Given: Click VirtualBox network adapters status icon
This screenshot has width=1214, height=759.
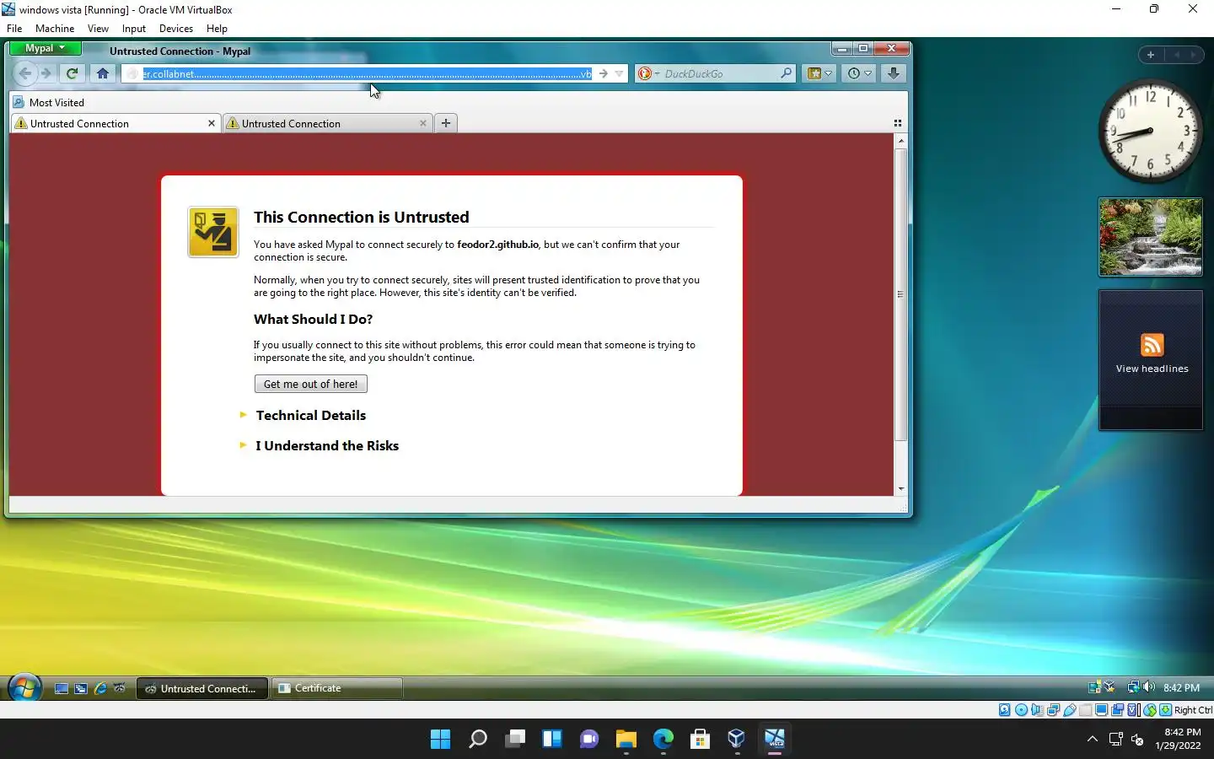Looking at the screenshot, I should pos(1053,710).
